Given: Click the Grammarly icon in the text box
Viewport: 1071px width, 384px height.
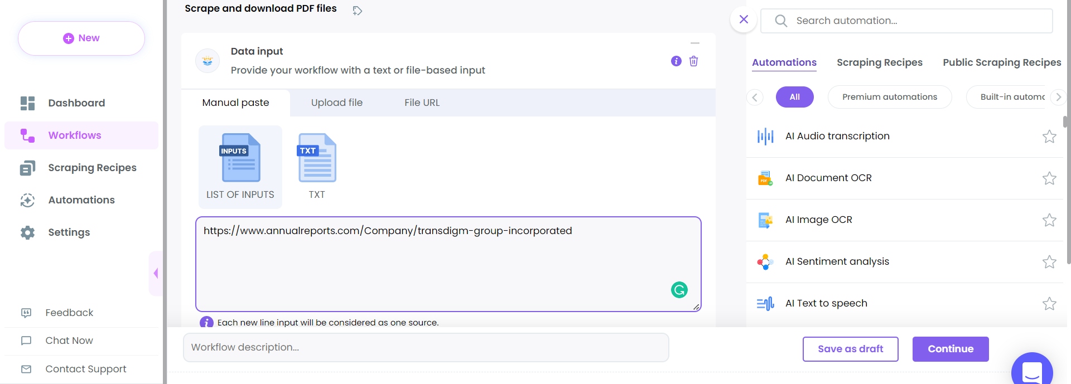Looking at the screenshot, I should pyautogui.click(x=679, y=290).
